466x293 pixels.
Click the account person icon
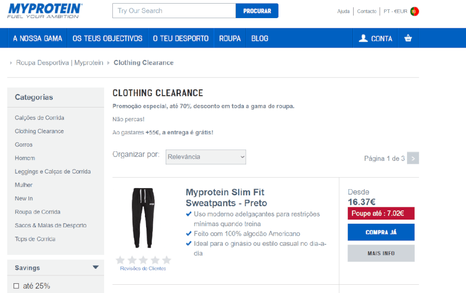(x=363, y=38)
